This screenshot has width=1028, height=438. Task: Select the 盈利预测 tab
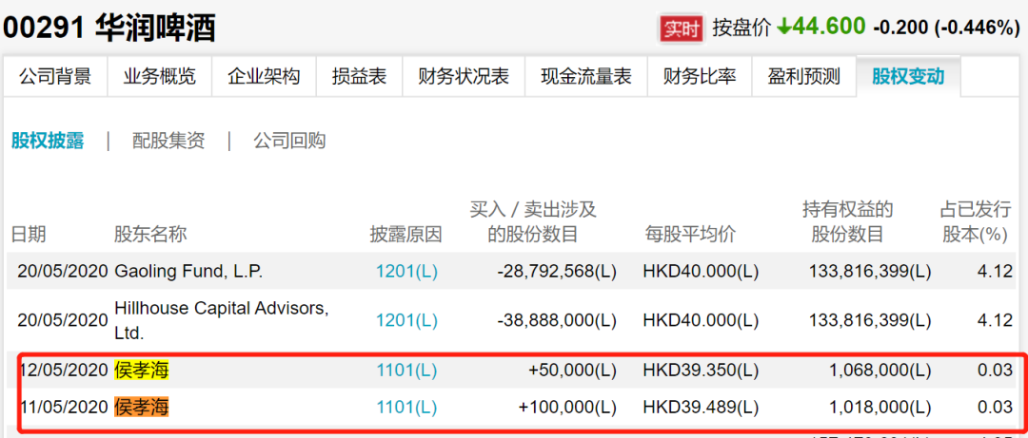point(803,77)
